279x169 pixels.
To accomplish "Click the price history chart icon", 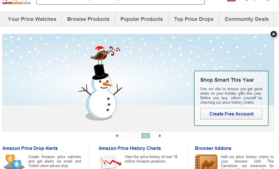I will (110, 162).
